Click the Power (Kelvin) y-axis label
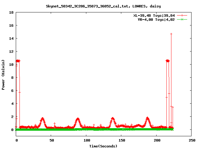Viewport: 198px width, 149px height. click(3, 75)
